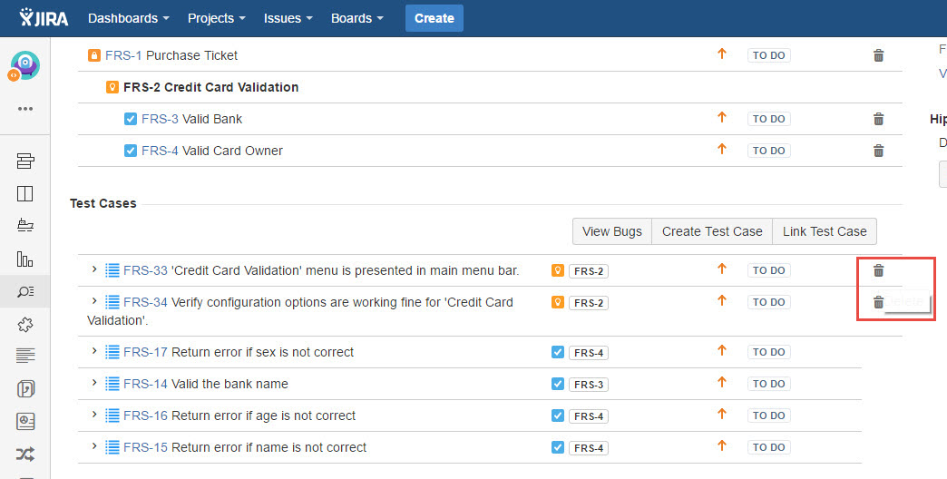Expand test case FRS-17

pyautogui.click(x=94, y=350)
